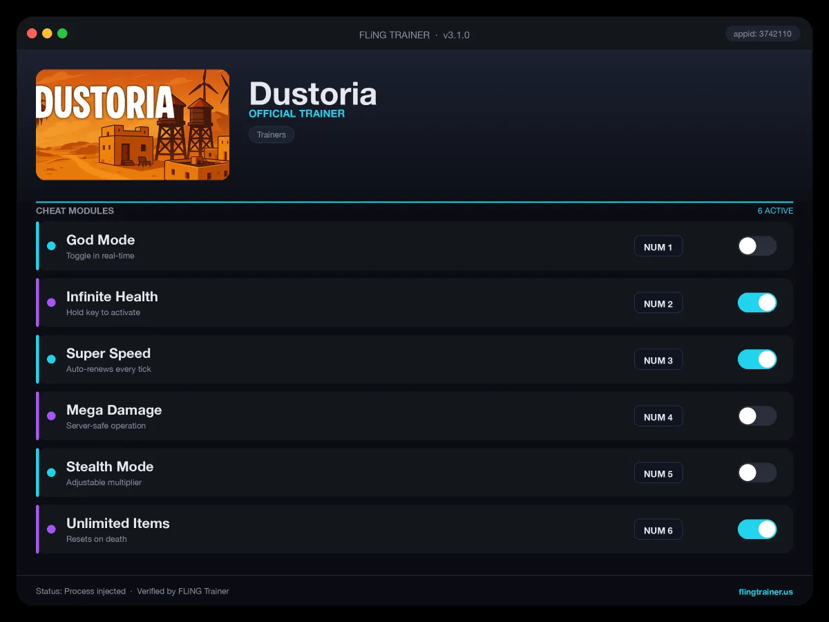829x622 pixels.
Task: Click the Trainers tag
Action: pos(271,135)
